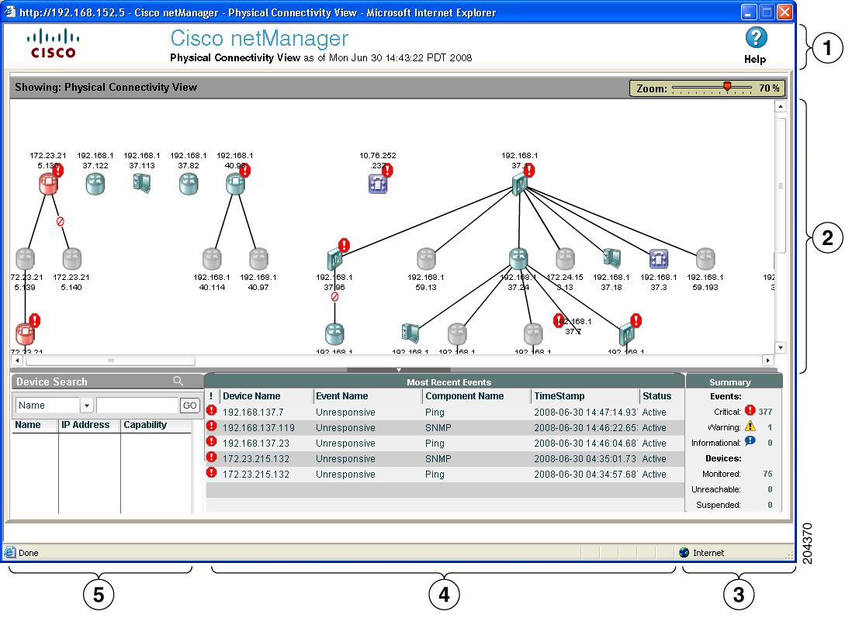The height and width of the screenshot is (618, 859).
Task: Click the TimeStamp column header
Action: (557, 396)
